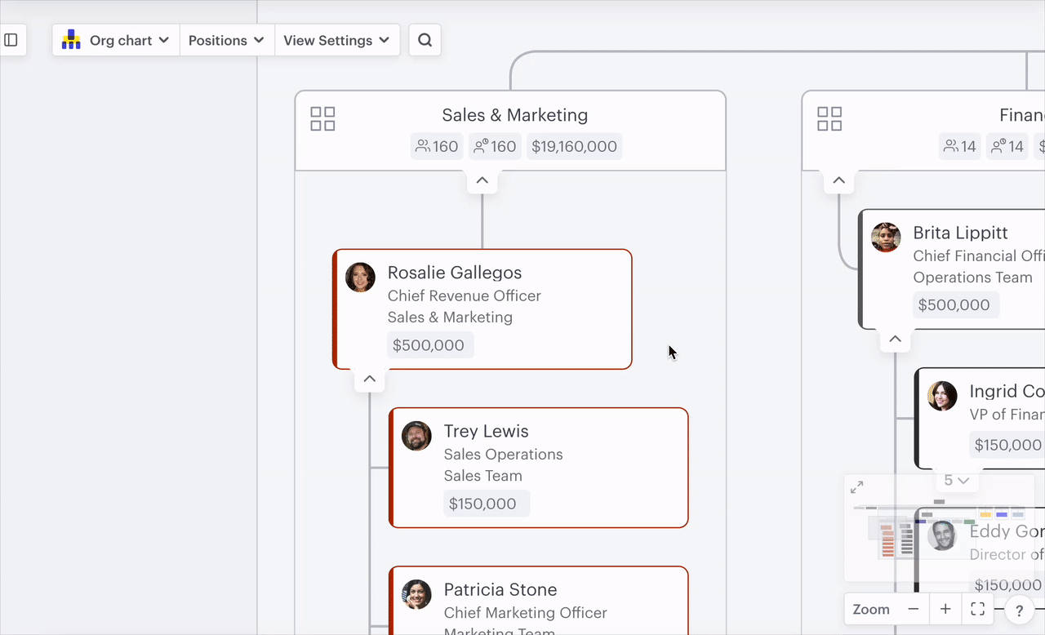Open the Positions menu

(x=226, y=39)
